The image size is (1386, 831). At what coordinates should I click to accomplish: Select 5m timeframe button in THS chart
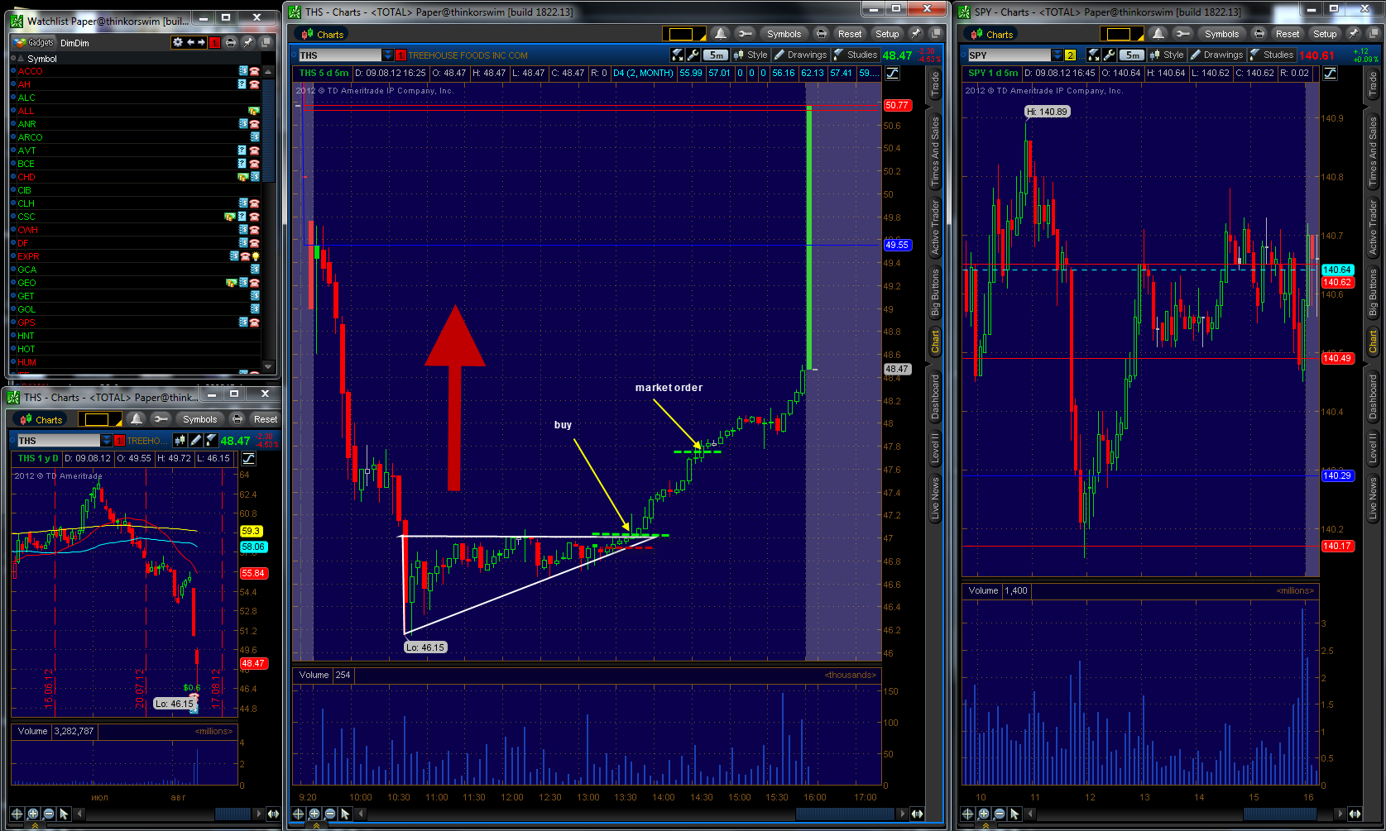(x=715, y=55)
